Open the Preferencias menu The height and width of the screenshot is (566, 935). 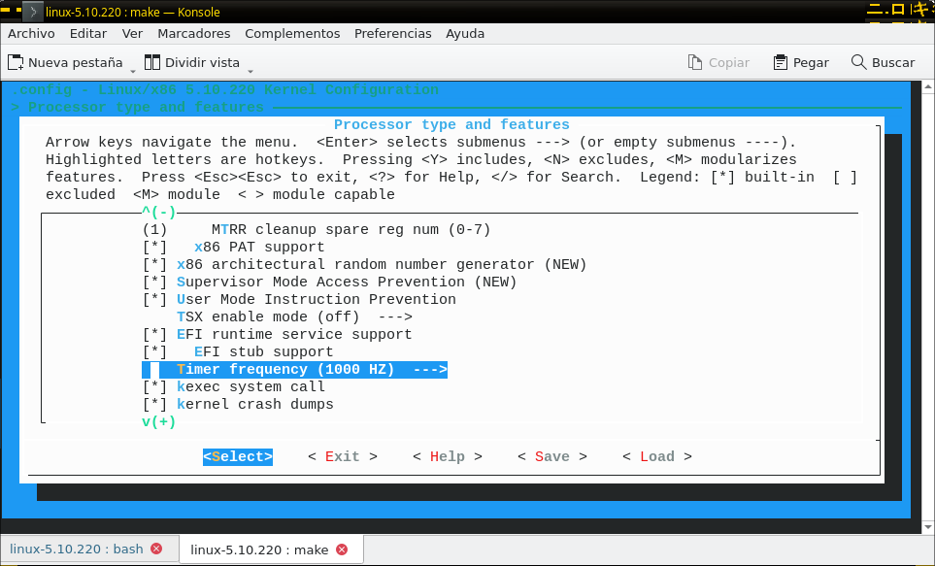pos(393,33)
